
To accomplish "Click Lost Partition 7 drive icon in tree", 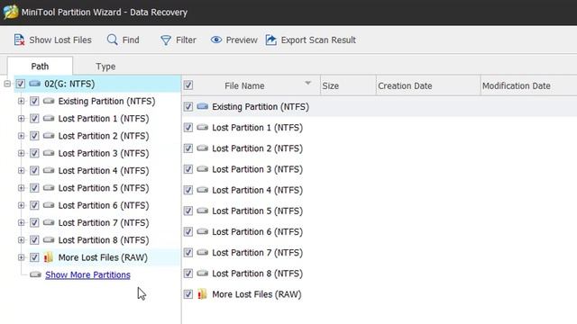I will (x=49, y=222).
